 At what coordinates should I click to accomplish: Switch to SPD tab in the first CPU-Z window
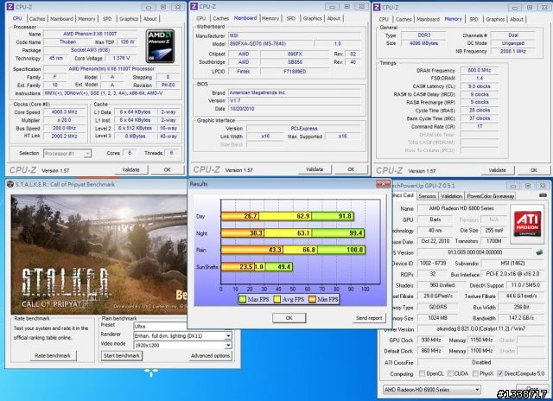(x=107, y=19)
